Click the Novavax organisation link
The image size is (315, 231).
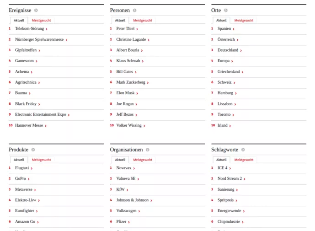click(x=123, y=168)
